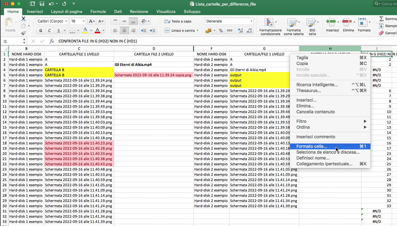This screenshot has height=226, width=397.
Task: Apply thousands separator 000 icon
Action: 230,30
